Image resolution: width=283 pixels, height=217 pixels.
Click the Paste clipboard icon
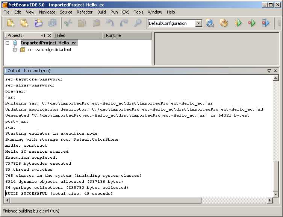(96, 23)
